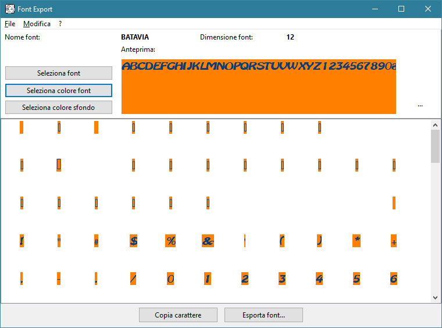Click Esporta font... button
The image size is (442, 328).
point(263,315)
